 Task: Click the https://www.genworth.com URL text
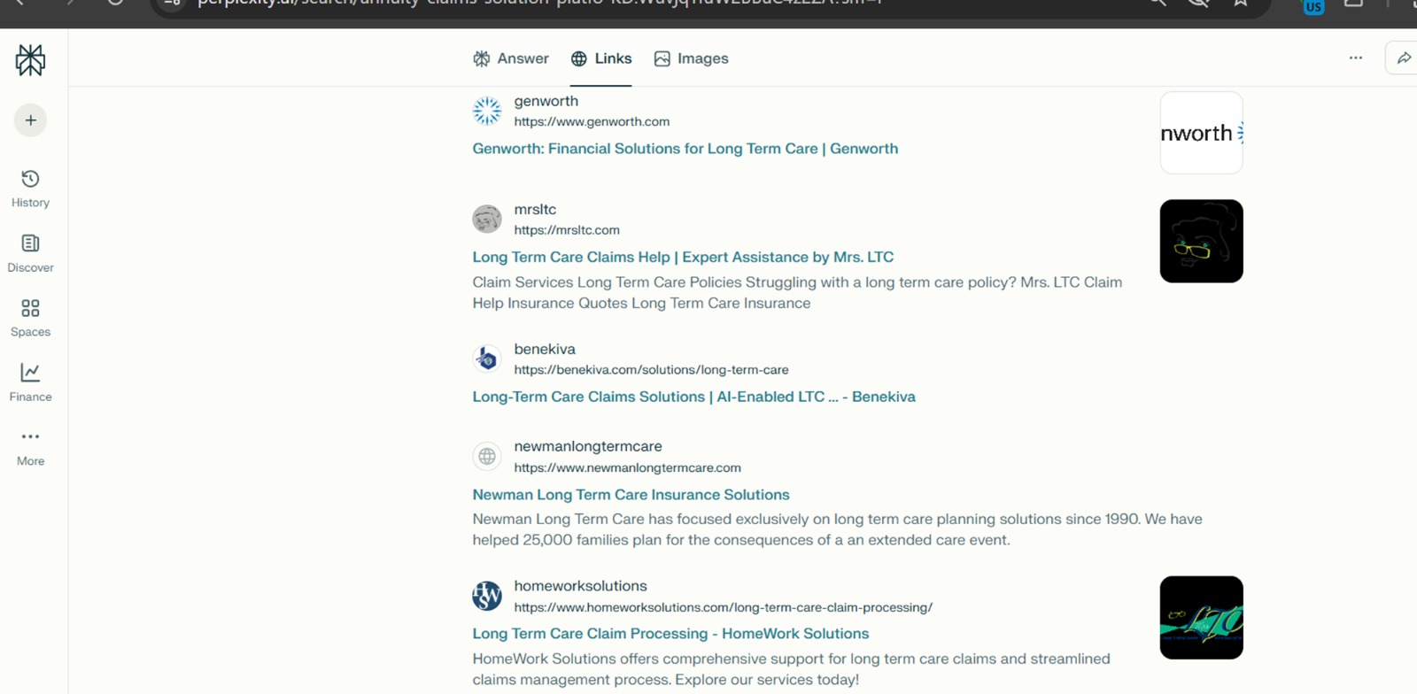pyautogui.click(x=592, y=122)
